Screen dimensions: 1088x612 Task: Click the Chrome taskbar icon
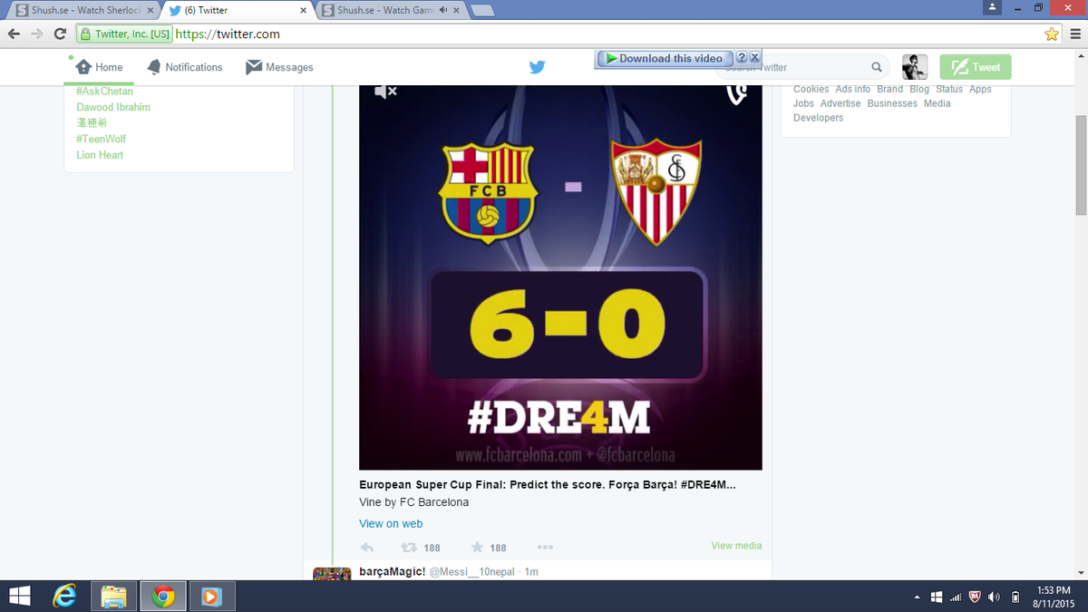162,596
